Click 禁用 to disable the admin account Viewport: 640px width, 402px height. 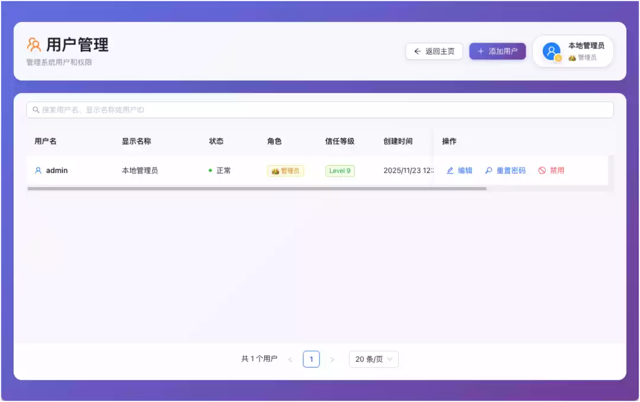(x=555, y=170)
